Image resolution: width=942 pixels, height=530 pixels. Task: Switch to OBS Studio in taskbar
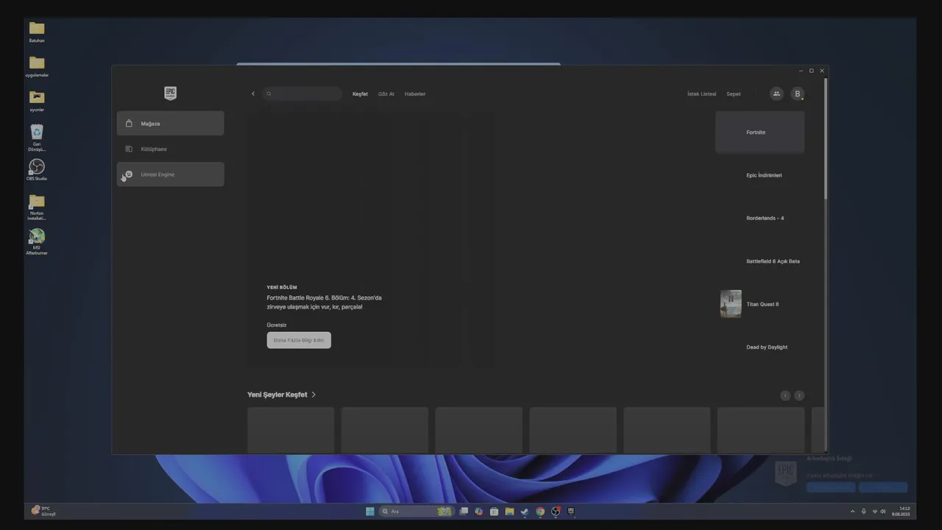[x=556, y=511]
